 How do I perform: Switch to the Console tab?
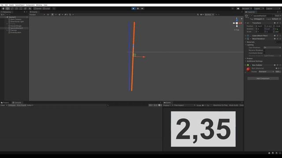(17, 103)
